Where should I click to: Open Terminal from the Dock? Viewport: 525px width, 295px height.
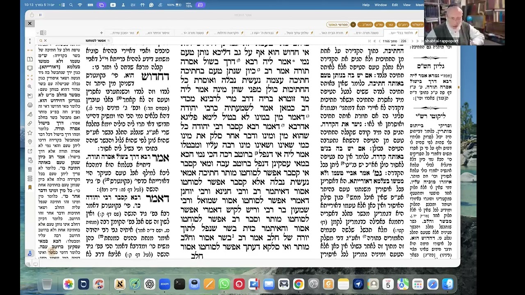coord(179,284)
